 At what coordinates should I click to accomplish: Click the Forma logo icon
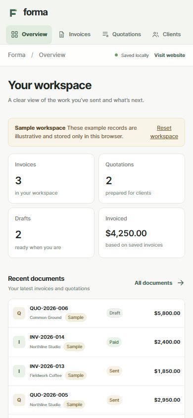tap(13, 12)
